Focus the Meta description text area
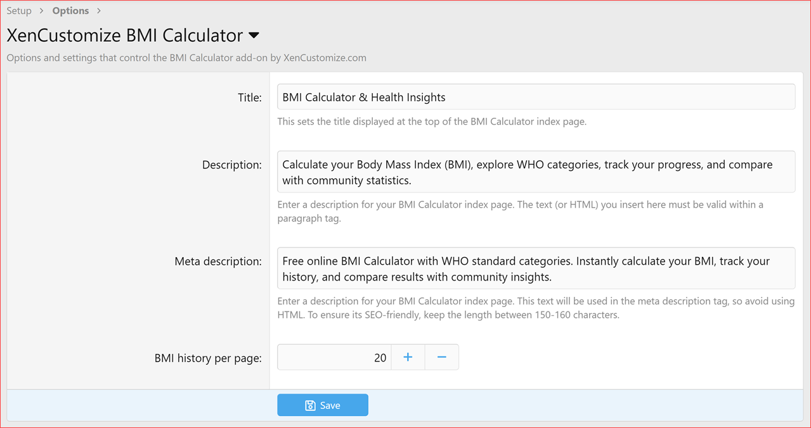 pyautogui.click(x=536, y=268)
